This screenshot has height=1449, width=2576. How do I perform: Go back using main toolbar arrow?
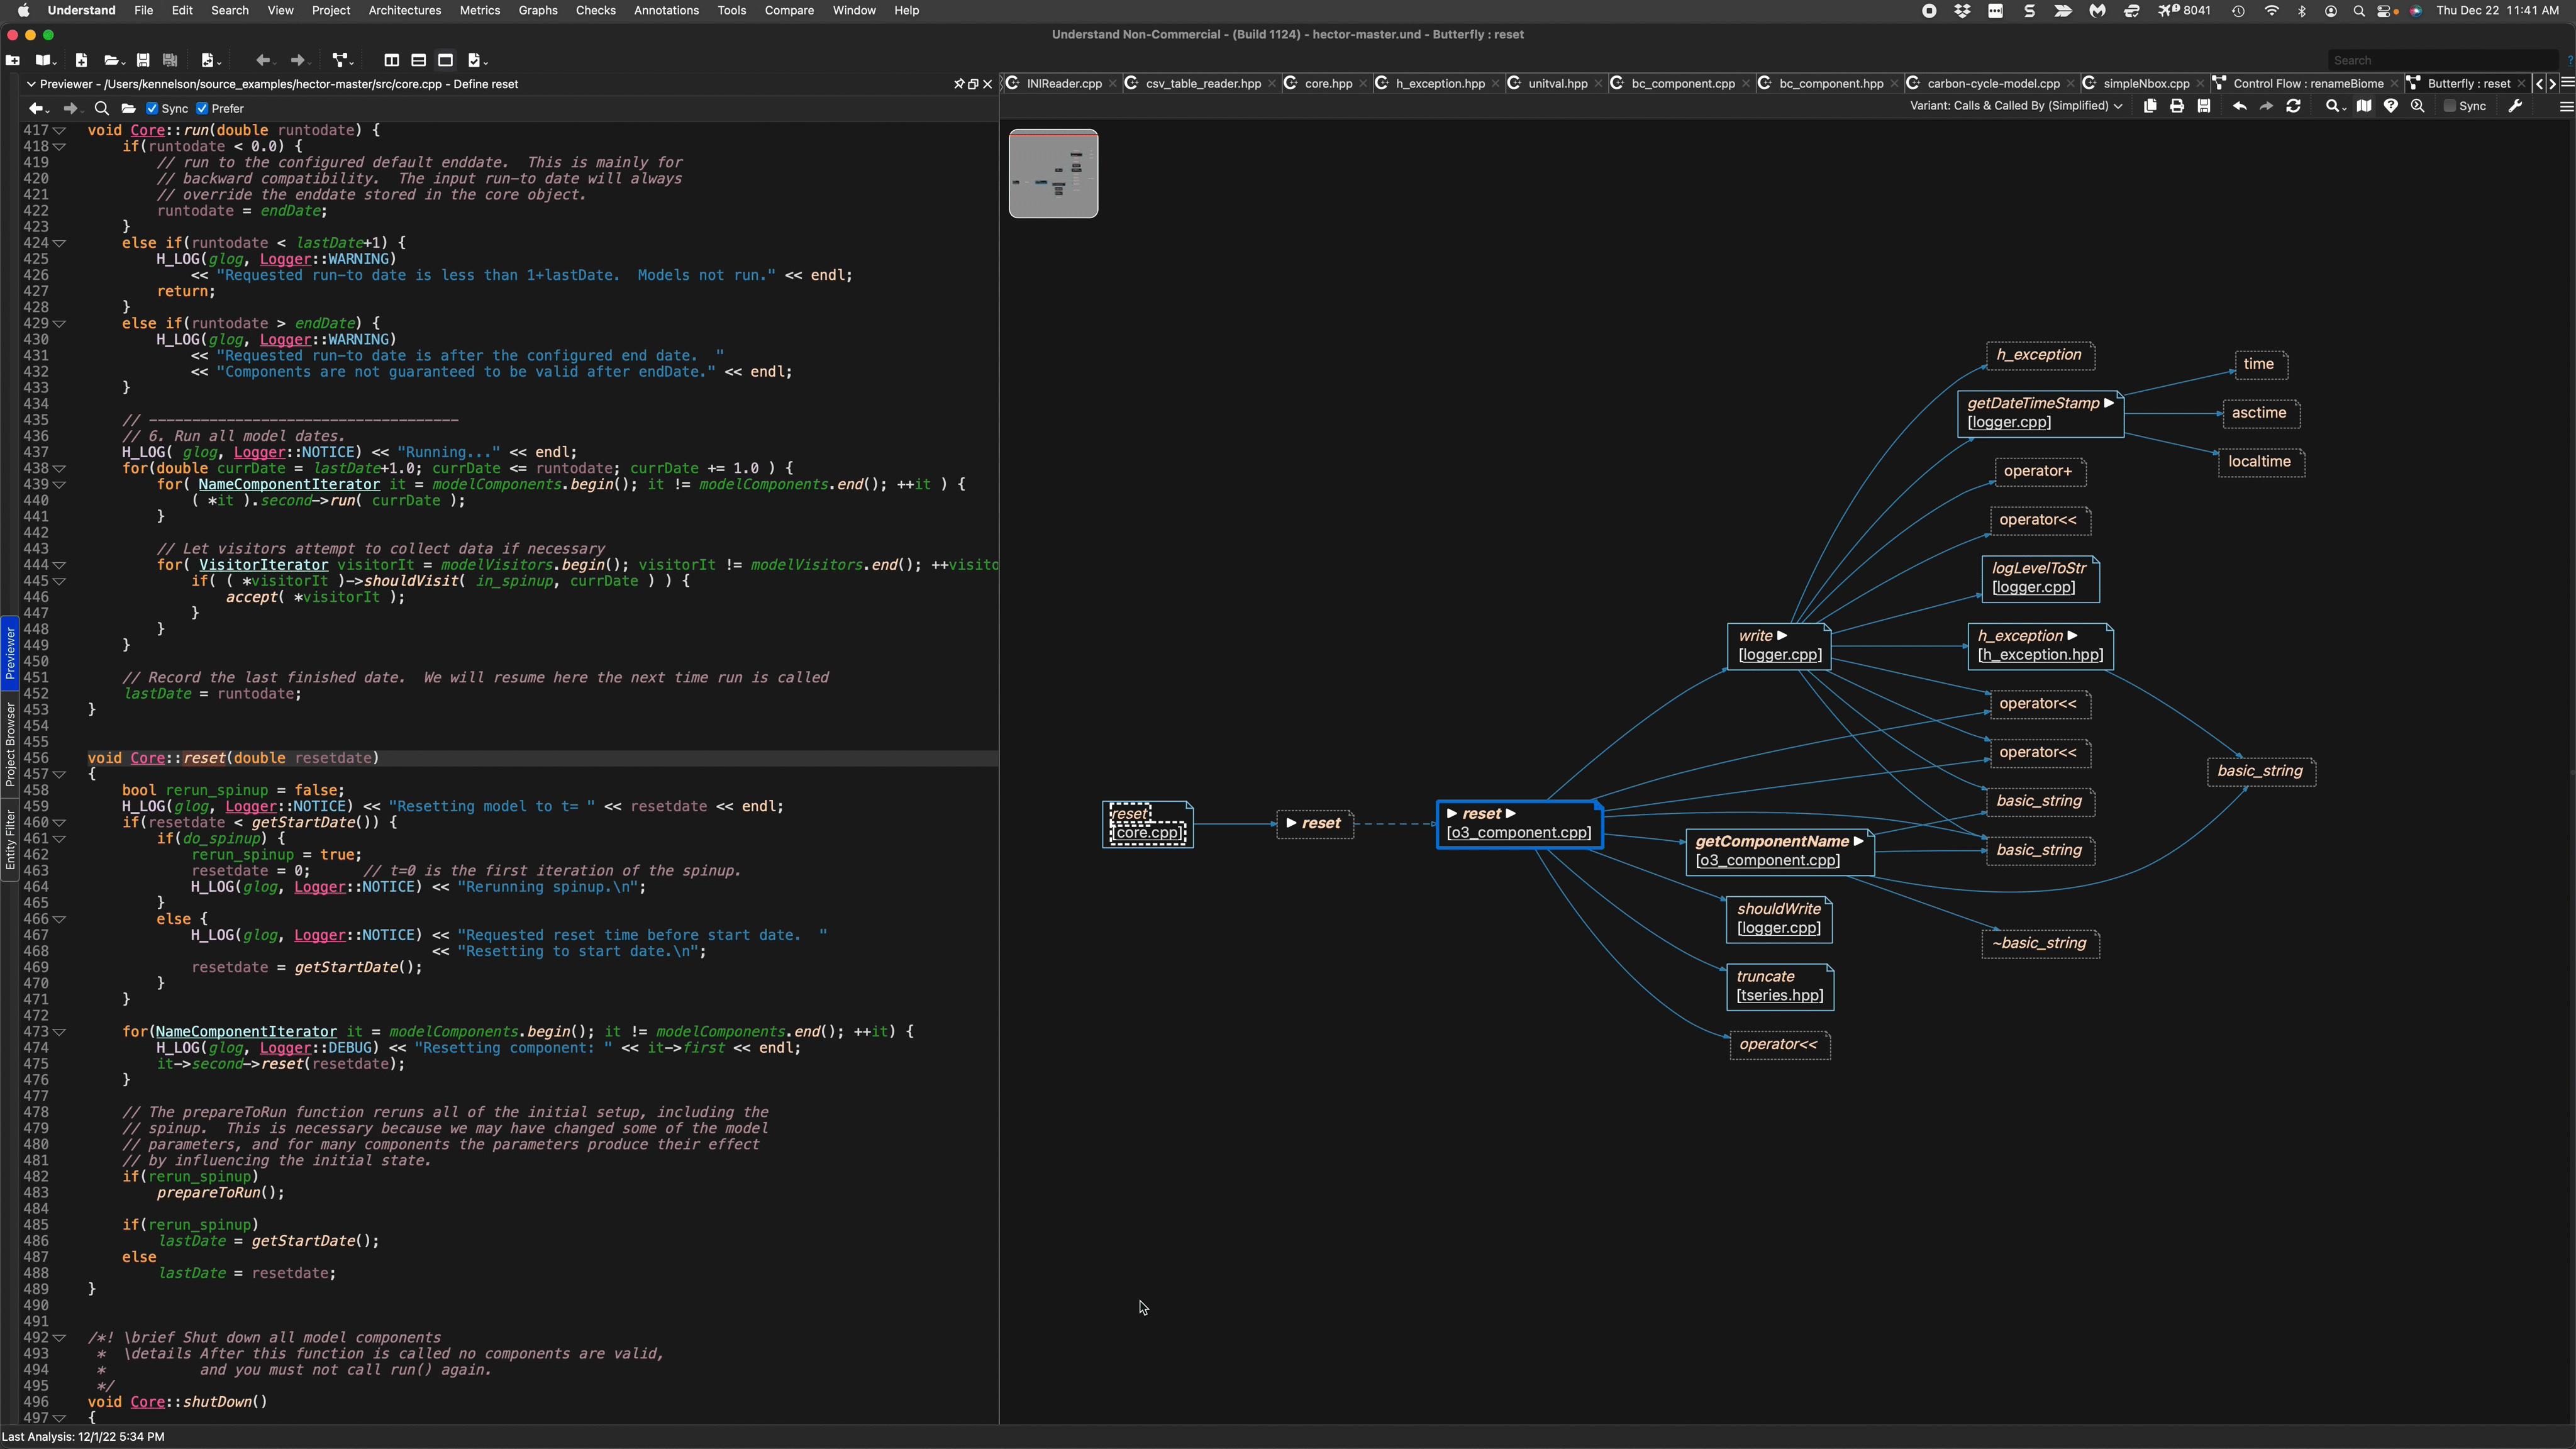click(263, 60)
